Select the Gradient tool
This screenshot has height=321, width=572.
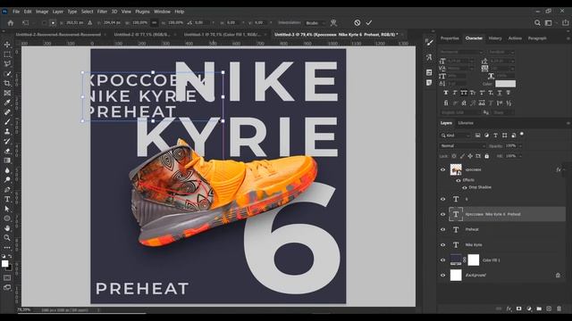click(7, 160)
